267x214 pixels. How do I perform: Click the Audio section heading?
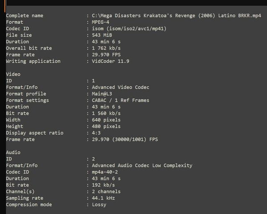(x=13, y=152)
